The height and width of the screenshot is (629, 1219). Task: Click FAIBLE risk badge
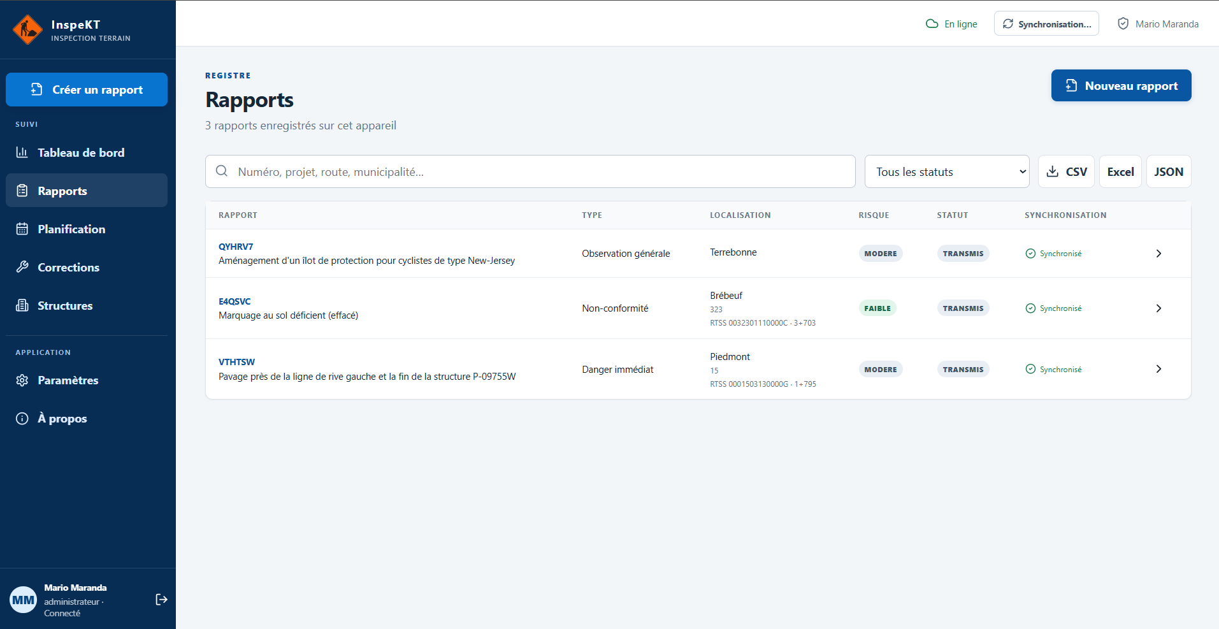877,308
